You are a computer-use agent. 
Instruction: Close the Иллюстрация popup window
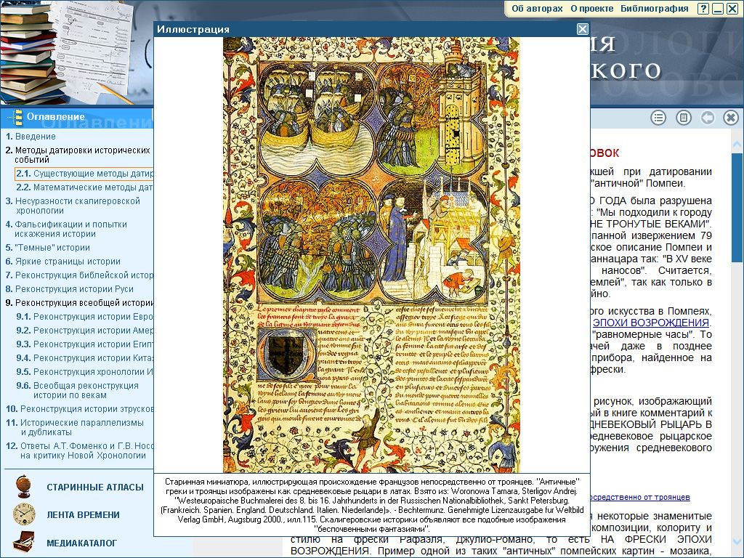click(x=583, y=29)
